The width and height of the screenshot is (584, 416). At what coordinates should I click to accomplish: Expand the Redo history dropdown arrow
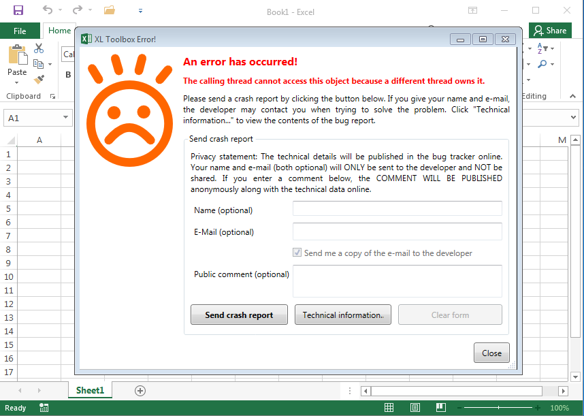point(90,10)
